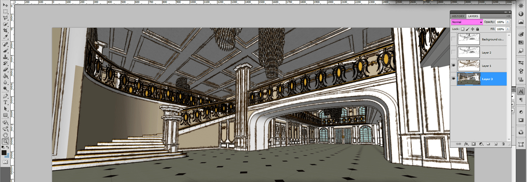Hide Layer 1 via its eye icon

coord(454,66)
